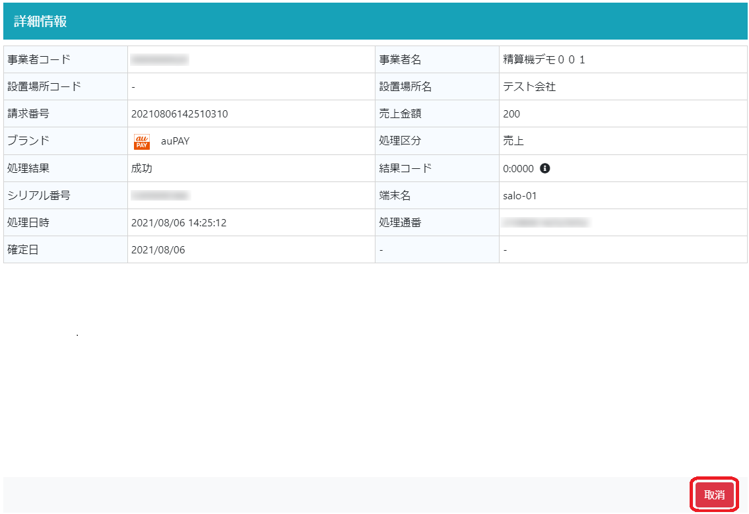The image size is (749, 514).
Task: Click the auPAY brand logo icon
Action: (142, 141)
